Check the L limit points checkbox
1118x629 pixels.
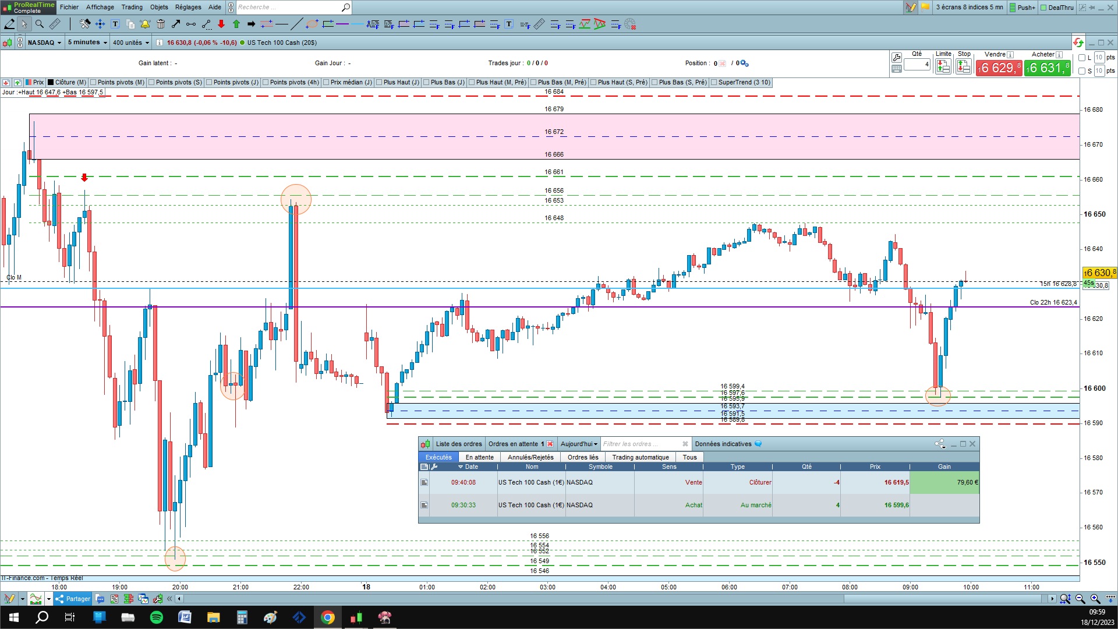[x=1082, y=58]
